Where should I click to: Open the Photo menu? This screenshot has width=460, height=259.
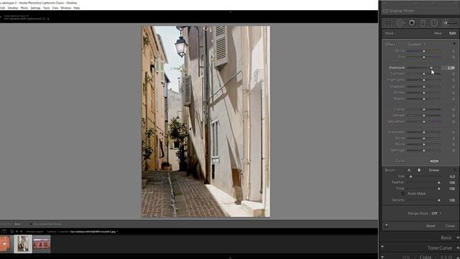pyautogui.click(x=24, y=8)
